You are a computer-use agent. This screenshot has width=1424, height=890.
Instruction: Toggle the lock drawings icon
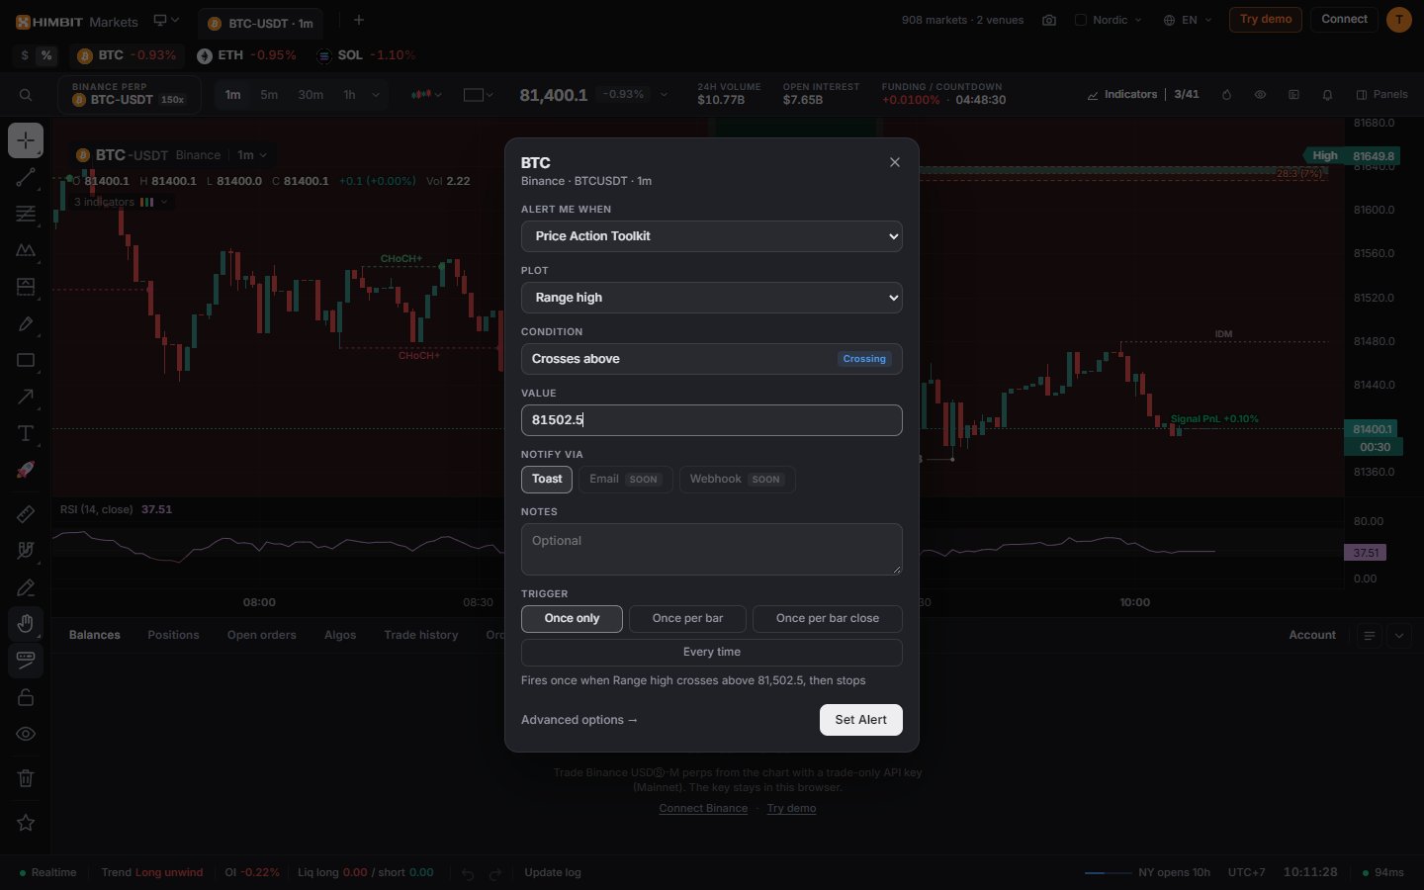tap(26, 697)
